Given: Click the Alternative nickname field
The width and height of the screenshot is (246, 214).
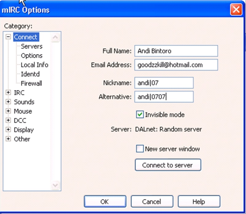Looking at the screenshot, I should 164,97.
